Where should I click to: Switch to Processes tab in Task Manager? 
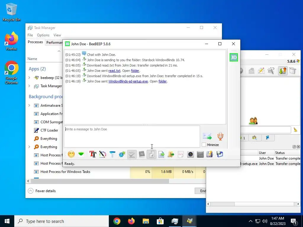[x=36, y=42]
